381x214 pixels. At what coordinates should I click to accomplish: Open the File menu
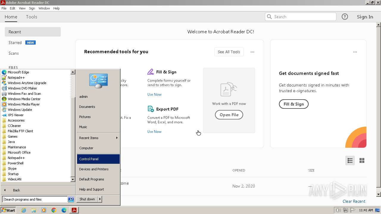[x=4, y=8]
